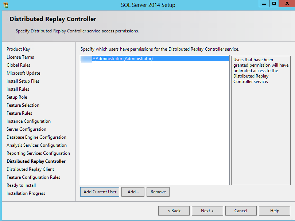Click Feature Selection step
Screen dimensions: 295x221
click(x=23, y=105)
